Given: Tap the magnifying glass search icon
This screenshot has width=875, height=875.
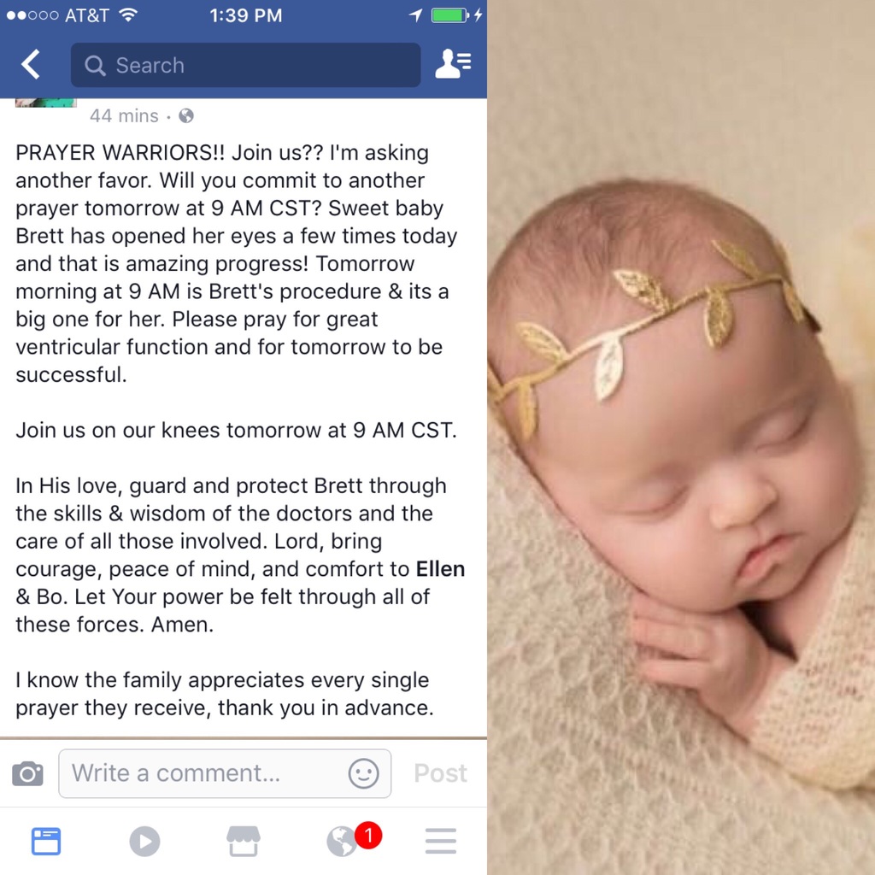Looking at the screenshot, I should (x=95, y=65).
